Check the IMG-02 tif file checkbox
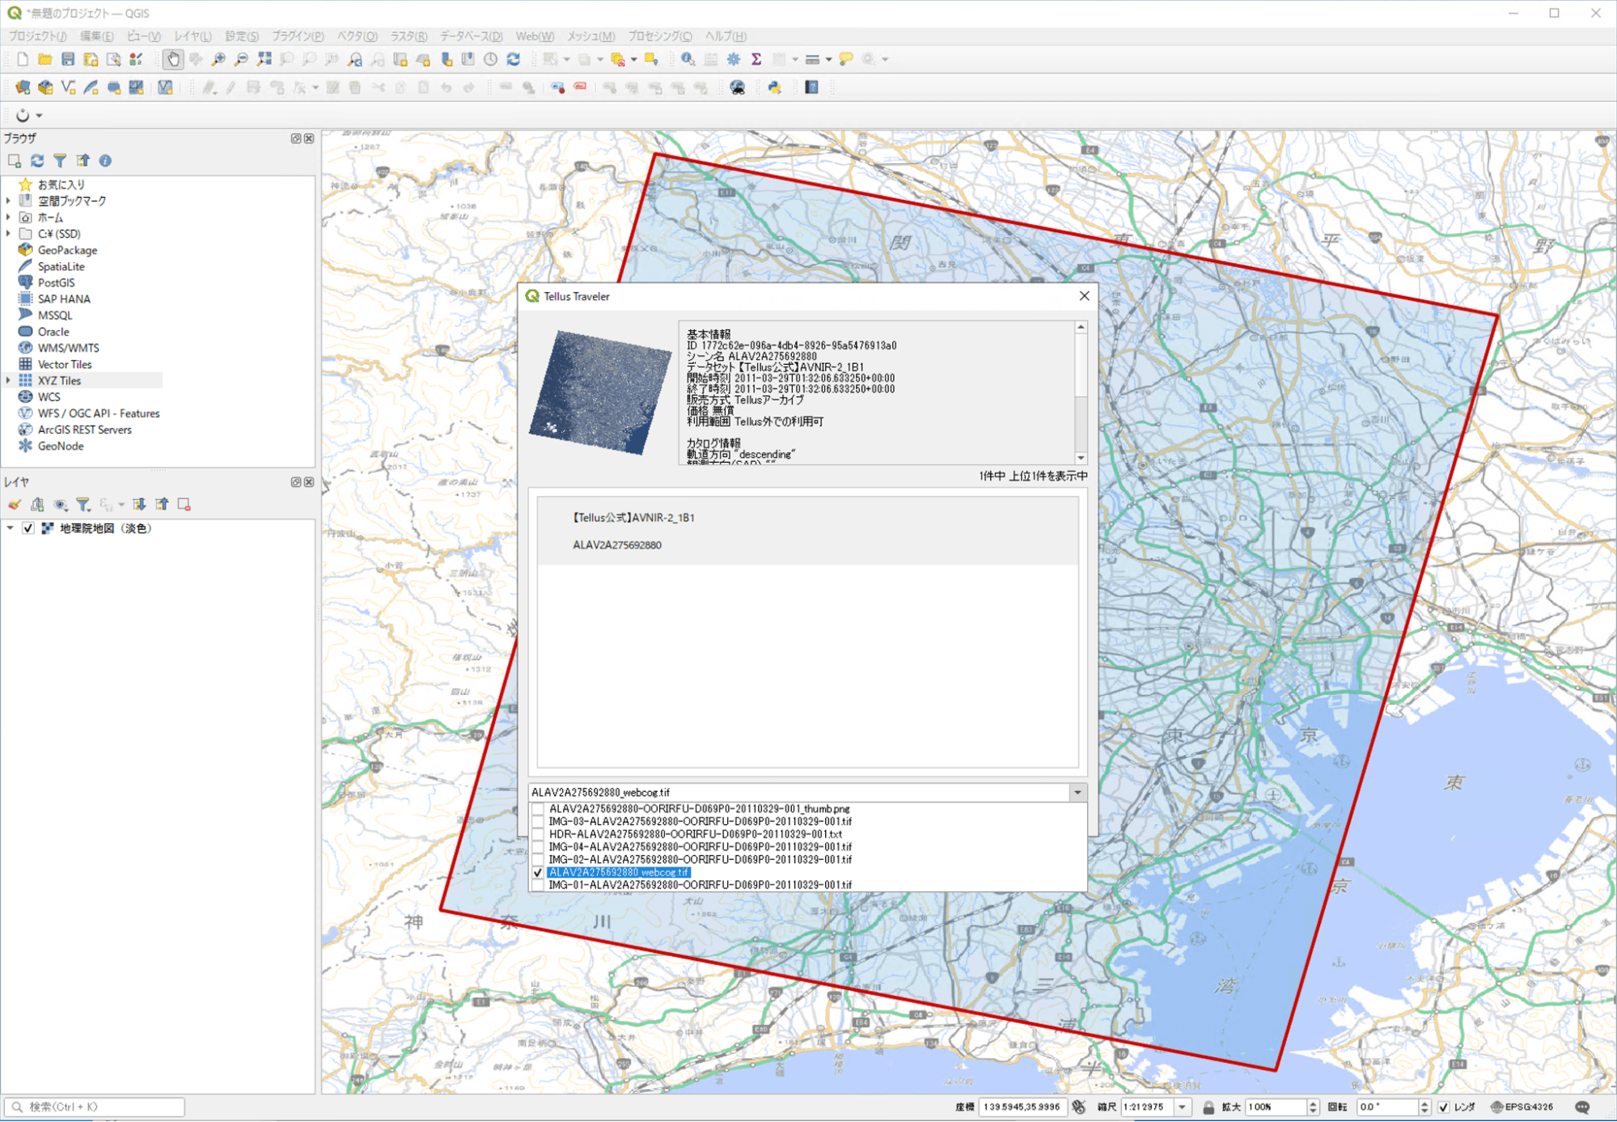1617x1122 pixels. (x=538, y=859)
